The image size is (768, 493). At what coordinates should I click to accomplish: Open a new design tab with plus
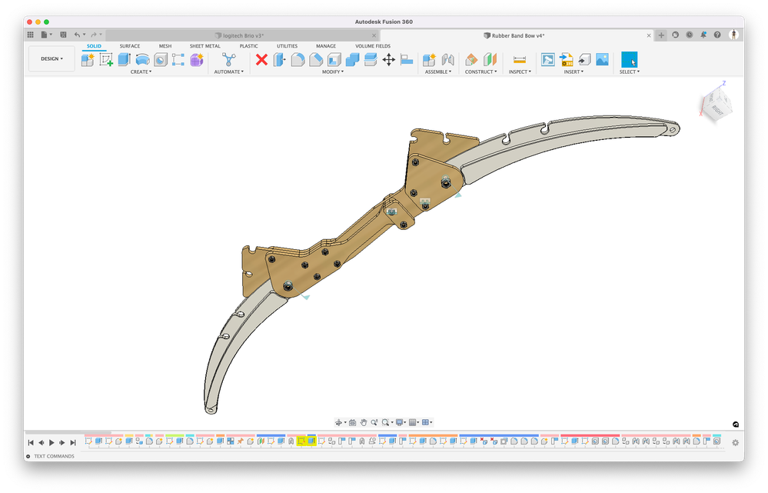point(661,35)
